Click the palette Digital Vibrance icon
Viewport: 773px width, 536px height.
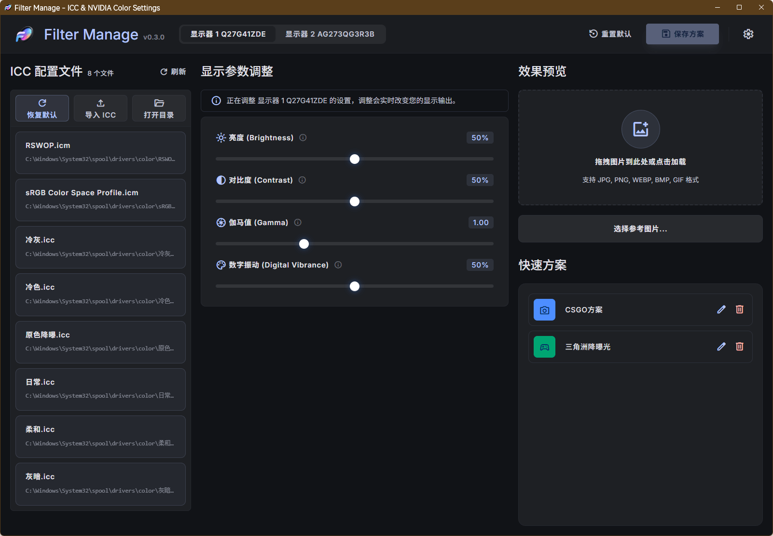(x=221, y=265)
